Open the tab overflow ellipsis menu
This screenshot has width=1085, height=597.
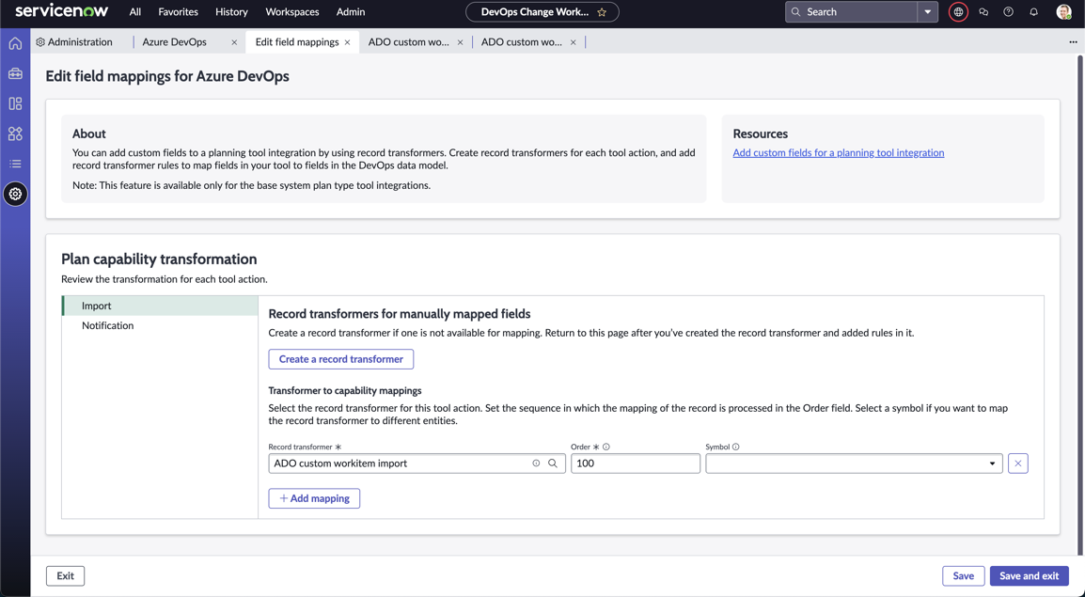point(1073,42)
